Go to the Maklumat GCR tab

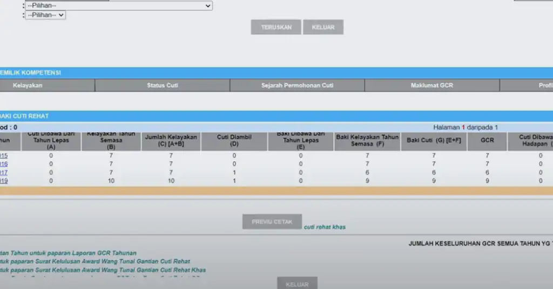[x=432, y=85]
